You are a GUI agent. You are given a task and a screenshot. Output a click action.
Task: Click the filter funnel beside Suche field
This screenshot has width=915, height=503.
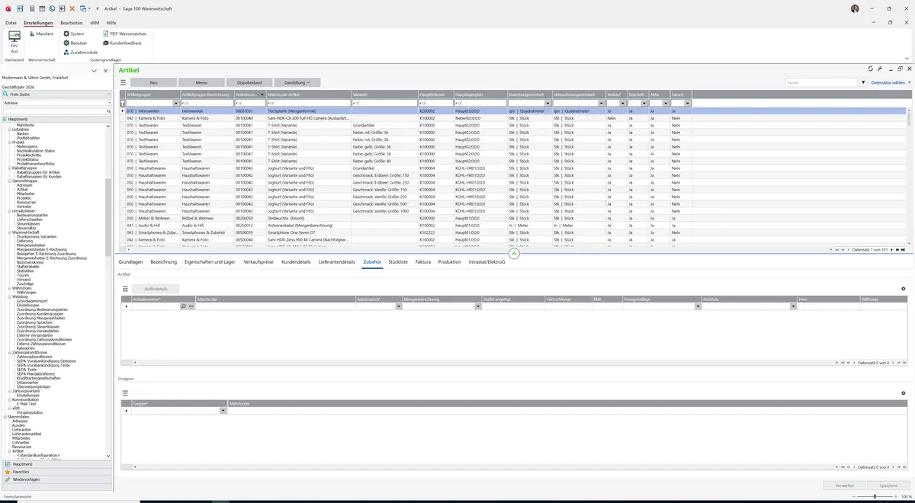864,82
